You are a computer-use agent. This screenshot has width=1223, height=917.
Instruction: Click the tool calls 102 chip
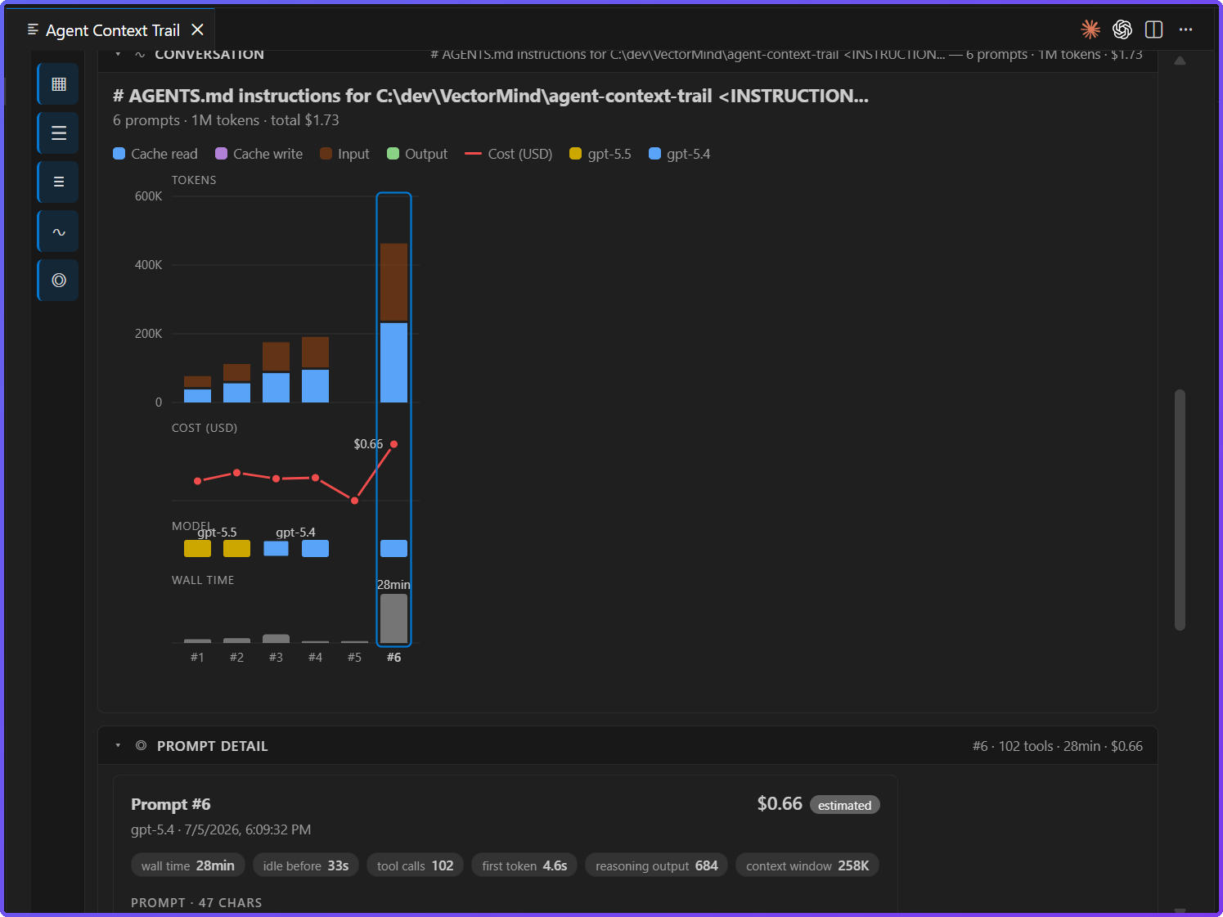[415, 865]
